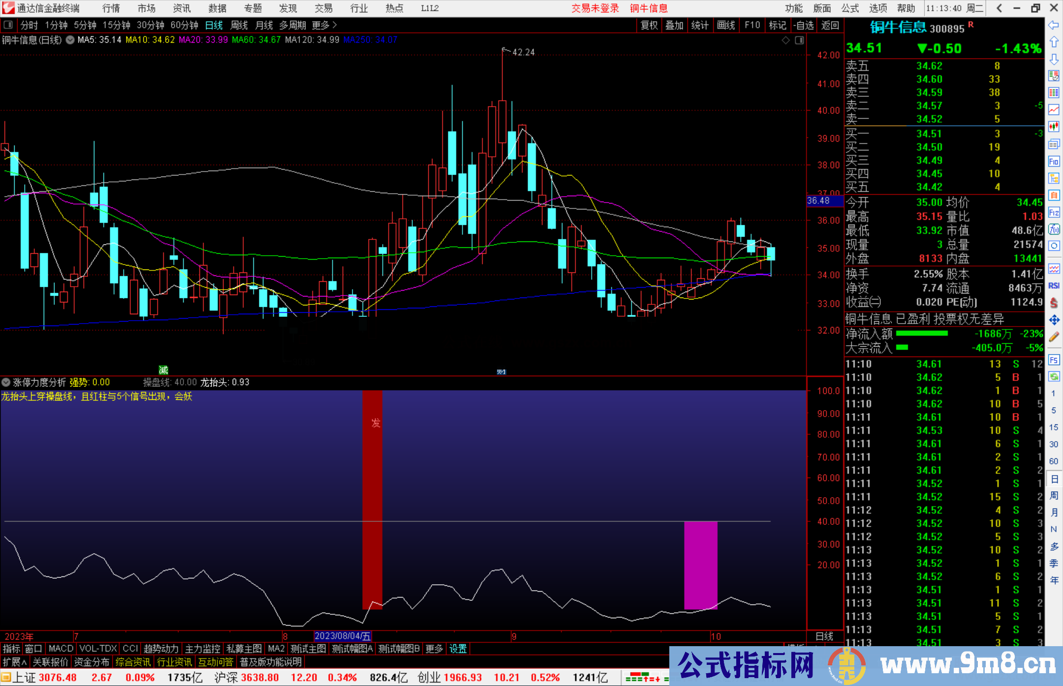Viewport: 1063px width, 686px height.
Task: Open the 行情 menu
Action: [111, 8]
